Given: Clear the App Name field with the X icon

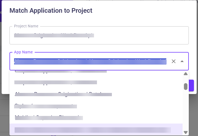Looking at the screenshot, I should 174,61.
